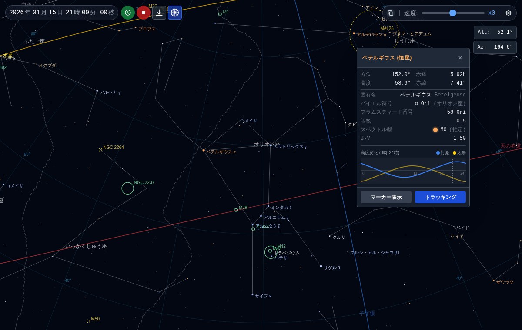
Task: Click the いっかくじゅう座 constellation label
Action: pyautogui.click(x=86, y=246)
